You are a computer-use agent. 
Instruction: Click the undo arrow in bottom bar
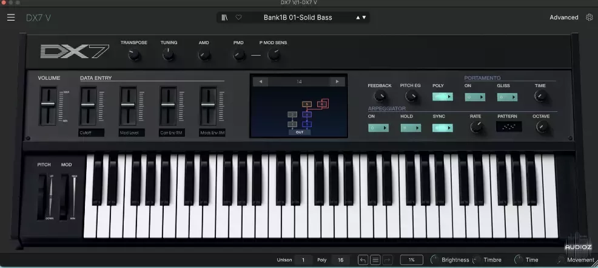point(363,260)
